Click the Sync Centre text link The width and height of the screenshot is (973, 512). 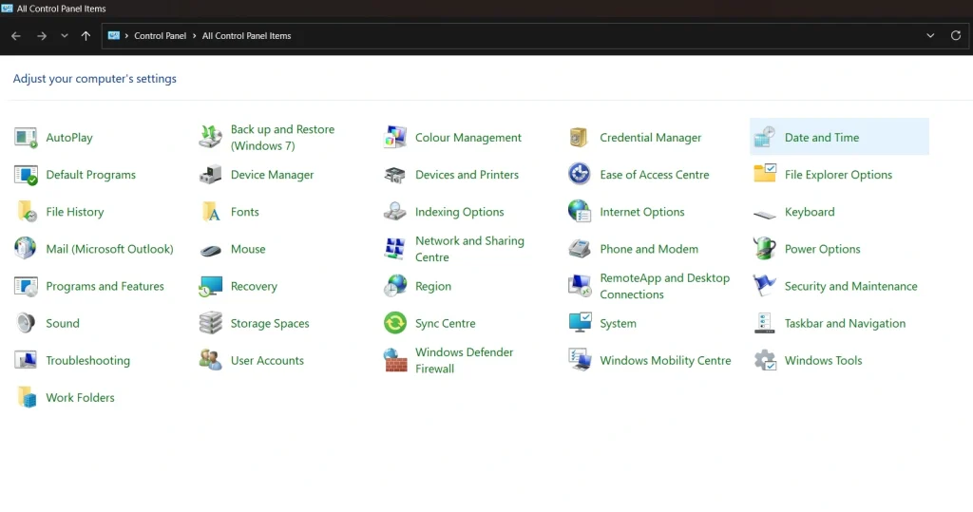(446, 323)
